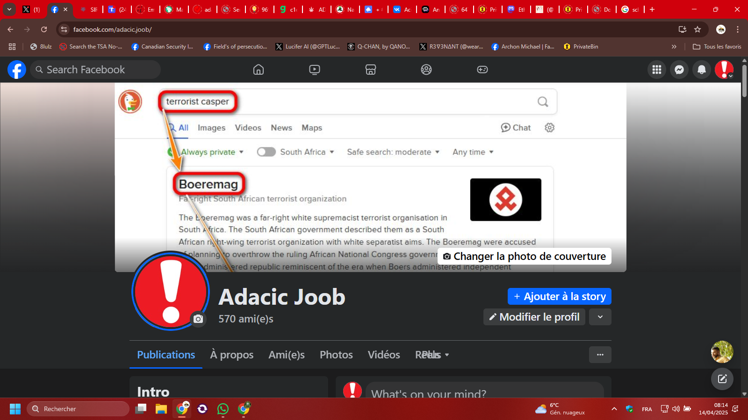Show hidden system tray icons
748x420 pixels.
coord(614,409)
